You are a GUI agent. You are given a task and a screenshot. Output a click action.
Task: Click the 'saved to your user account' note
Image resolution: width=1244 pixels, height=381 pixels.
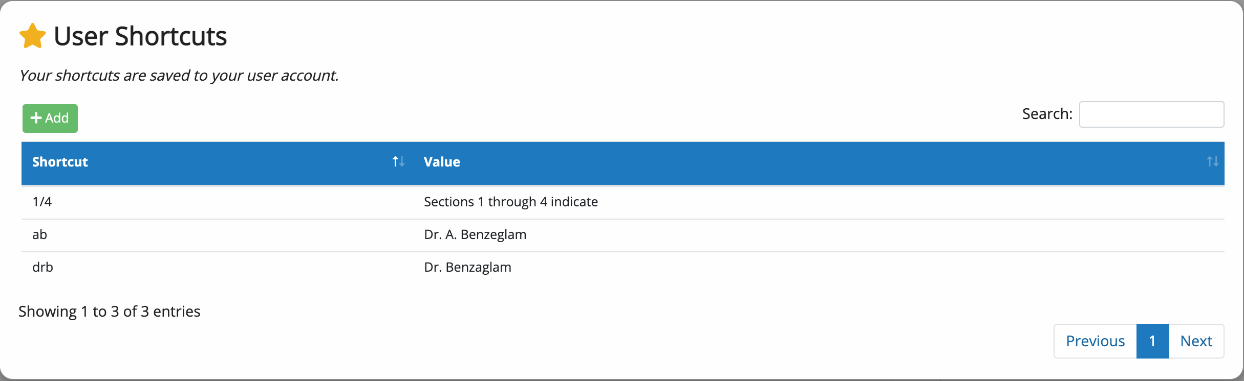[x=179, y=76]
